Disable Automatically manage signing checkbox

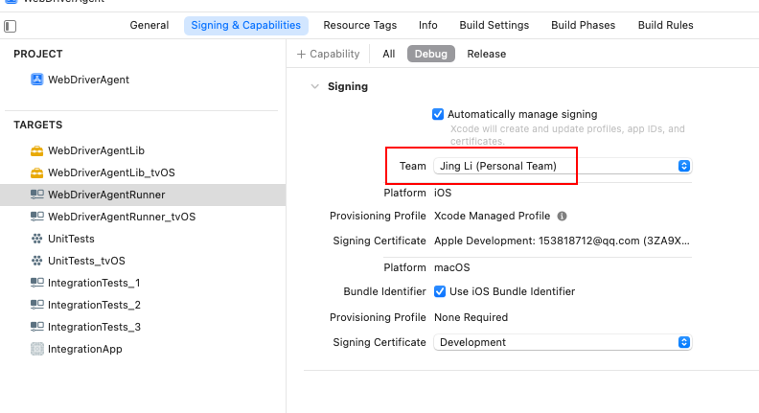[438, 114]
